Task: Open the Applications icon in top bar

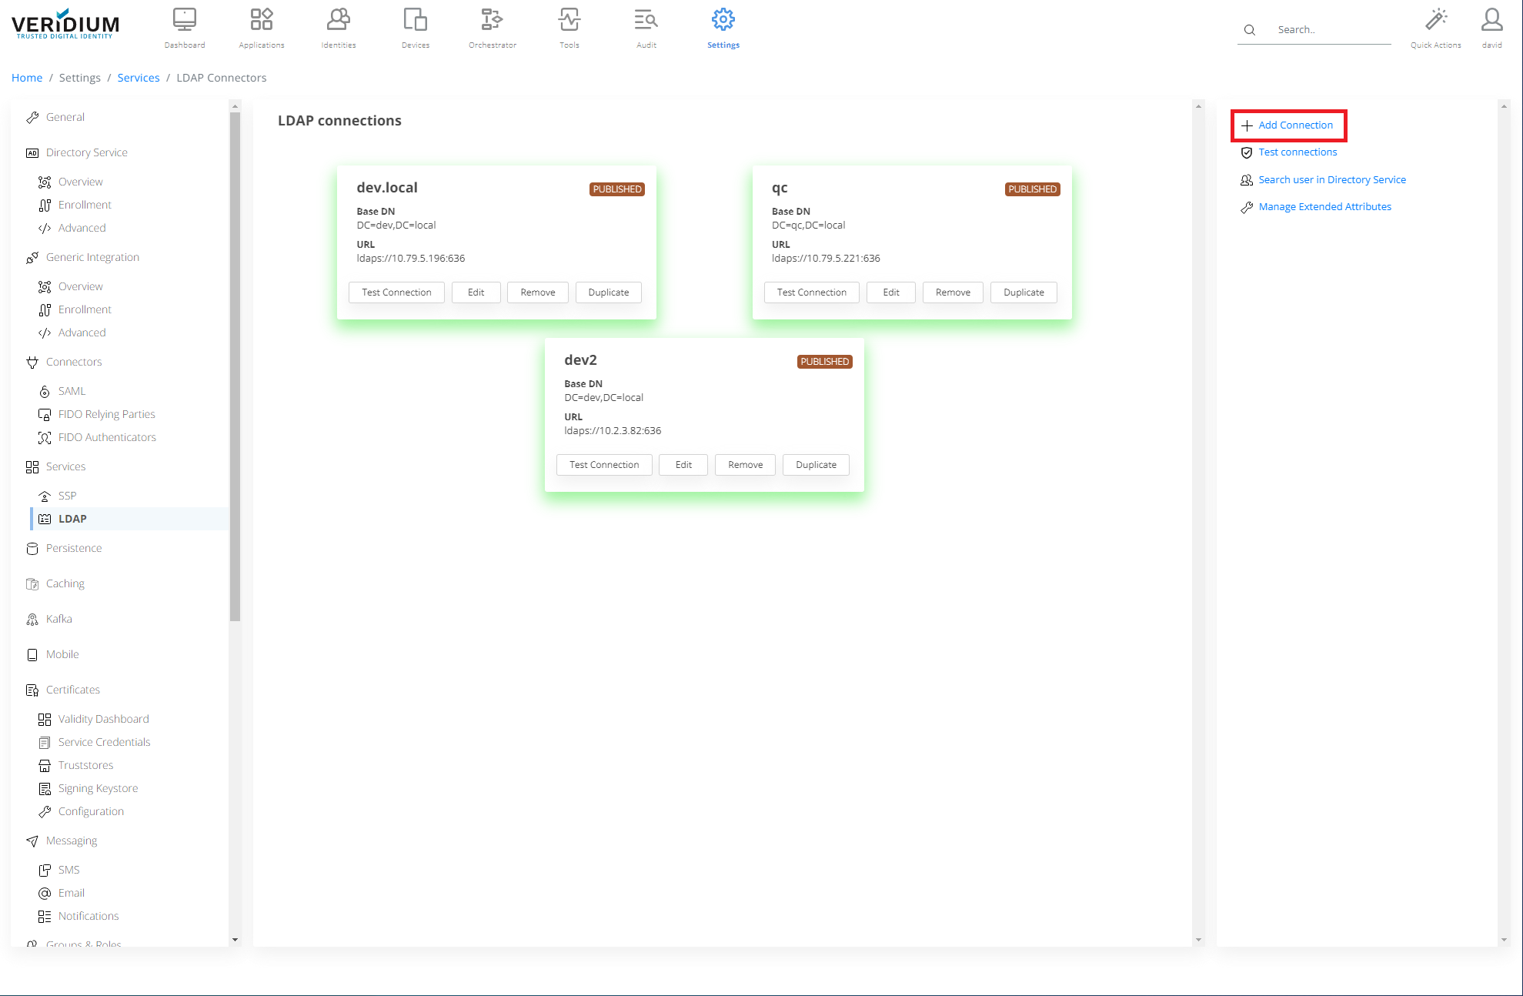Action: tap(262, 20)
